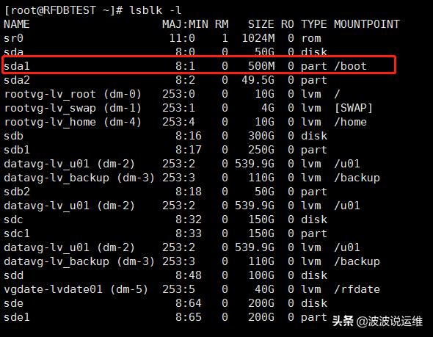Viewport: 433px width, 337px height.
Task: Click the 8:17 device number
Action: [189, 150]
